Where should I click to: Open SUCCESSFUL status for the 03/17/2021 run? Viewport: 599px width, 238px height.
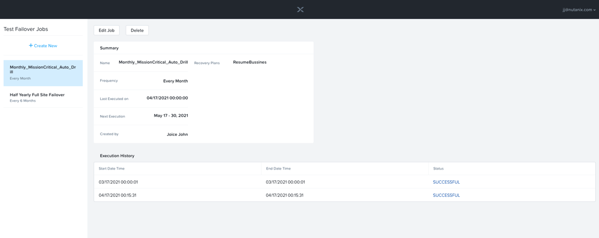(x=446, y=182)
